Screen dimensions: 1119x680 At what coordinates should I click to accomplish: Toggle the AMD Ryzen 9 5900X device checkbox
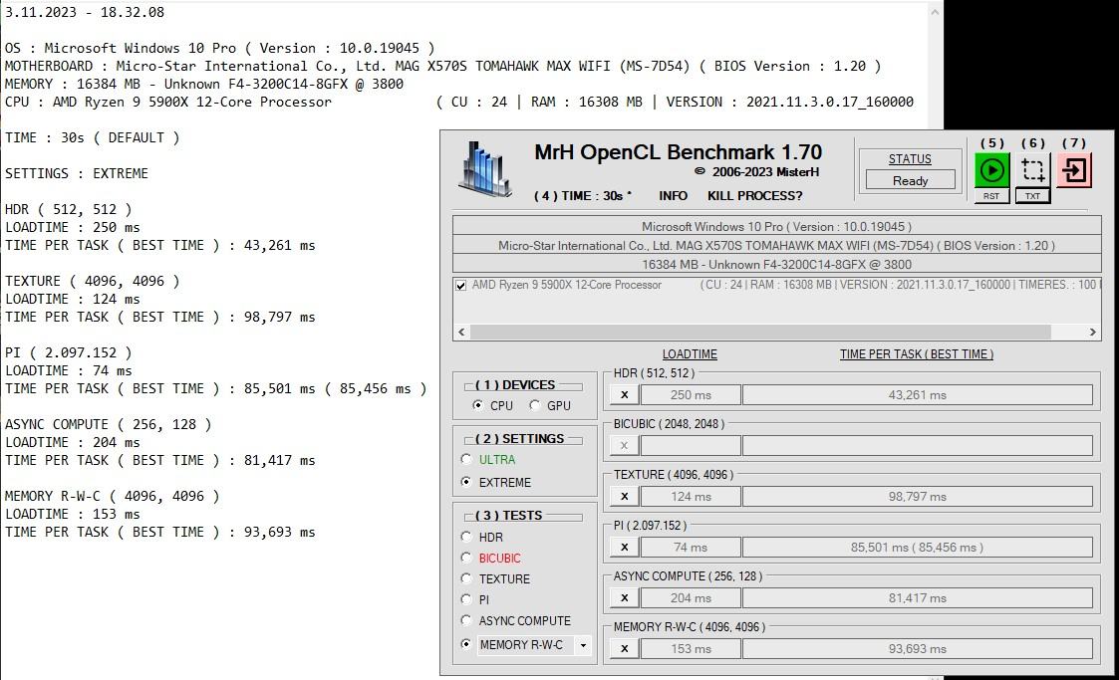tap(461, 285)
